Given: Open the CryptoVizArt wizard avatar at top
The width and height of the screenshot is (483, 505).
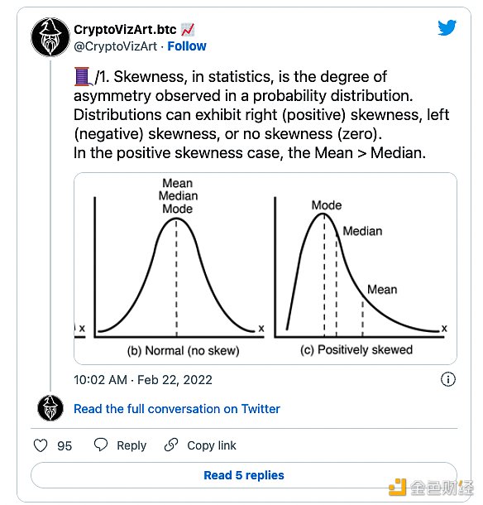Looking at the screenshot, I should click(x=50, y=37).
